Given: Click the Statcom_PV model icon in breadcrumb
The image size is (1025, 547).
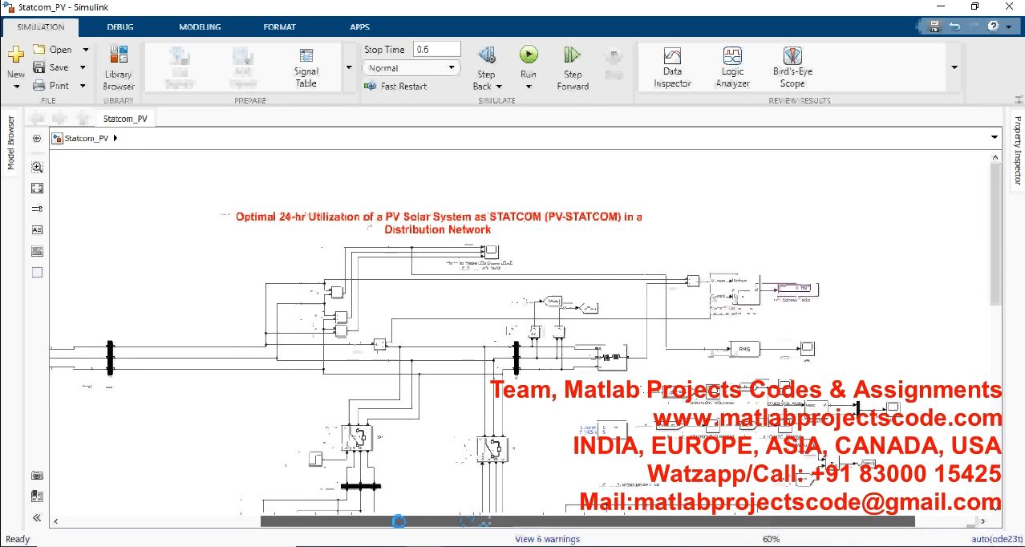Looking at the screenshot, I should 57,138.
